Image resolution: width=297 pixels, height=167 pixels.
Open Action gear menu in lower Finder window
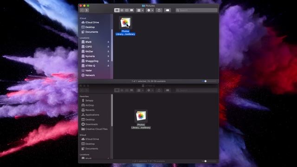pos(150,90)
